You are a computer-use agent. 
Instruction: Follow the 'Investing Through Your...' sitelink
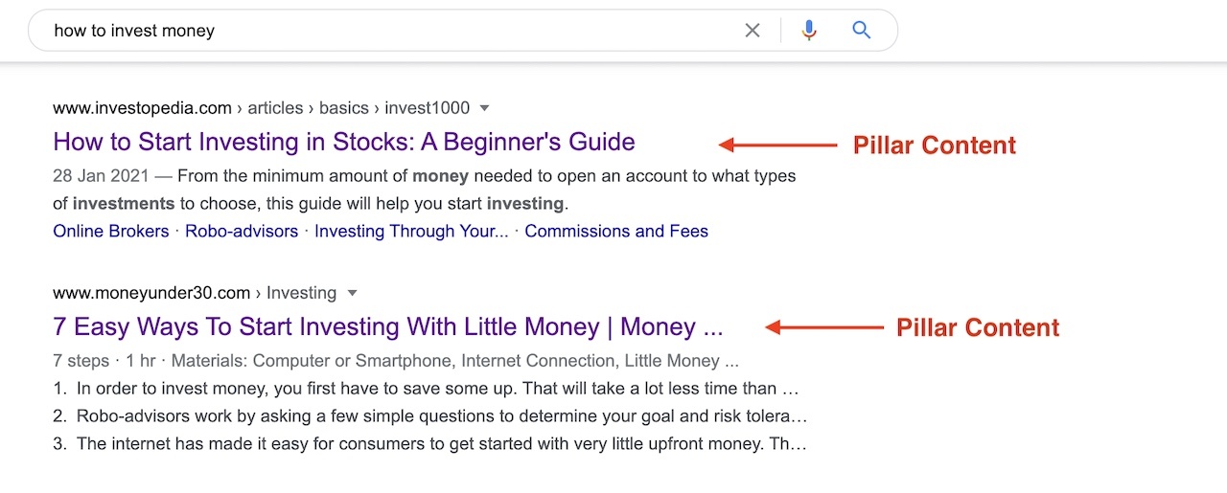coord(411,231)
